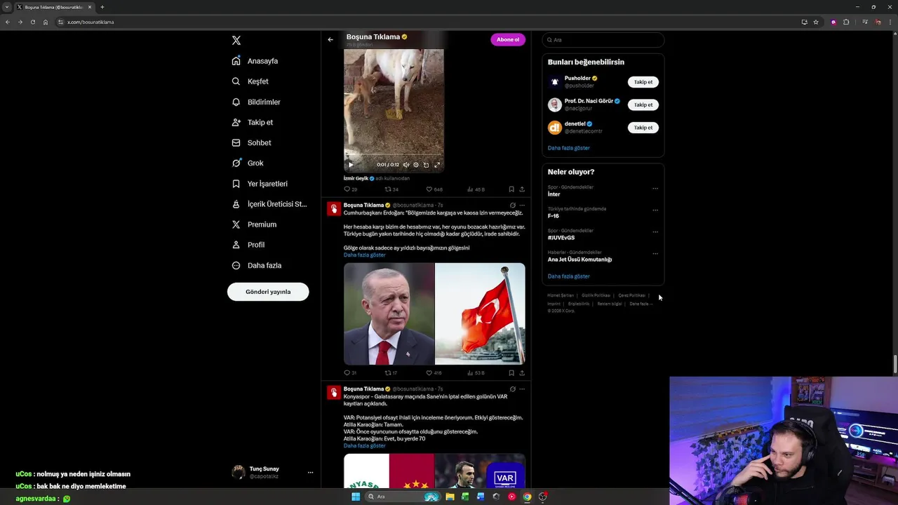Follow denetle! account
This screenshot has height=505, width=898.
(643, 128)
